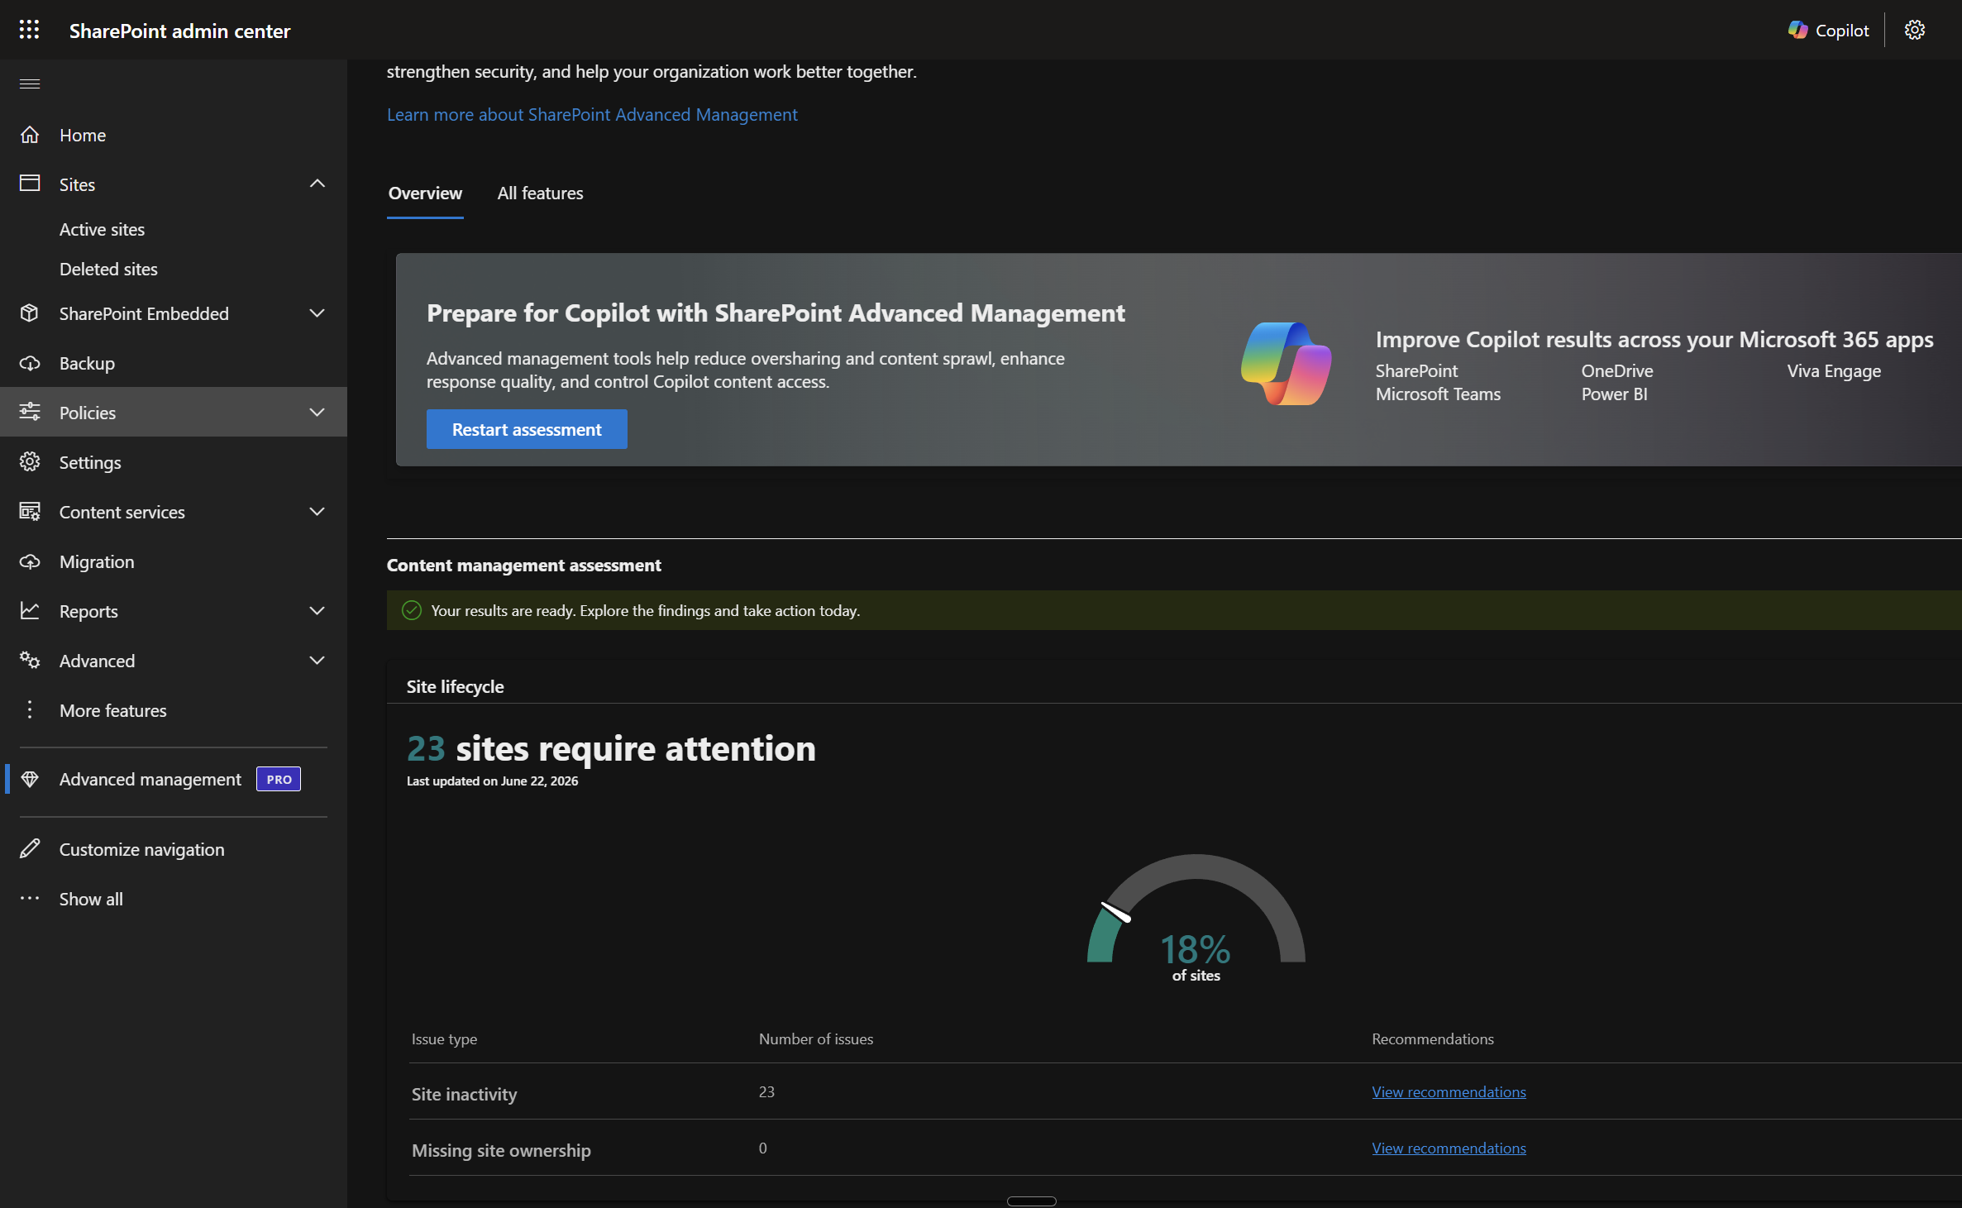
Task: Collapse the navigation hamburger menu
Action: (x=30, y=84)
